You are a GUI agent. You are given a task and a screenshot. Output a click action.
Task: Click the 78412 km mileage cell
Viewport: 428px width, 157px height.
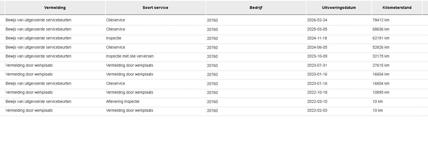pos(381,20)
